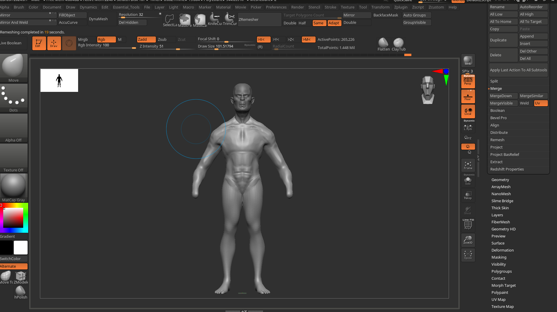Expand the ArrayMesh subpalette
Viewport: 557px width, 312px height.
501,187
